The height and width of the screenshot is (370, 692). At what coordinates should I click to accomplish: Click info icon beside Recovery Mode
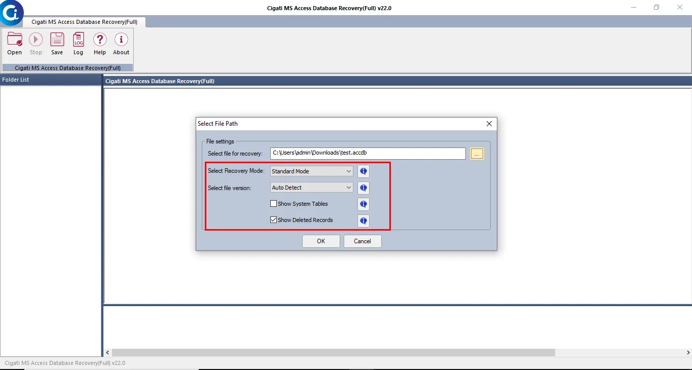point(363,171)
